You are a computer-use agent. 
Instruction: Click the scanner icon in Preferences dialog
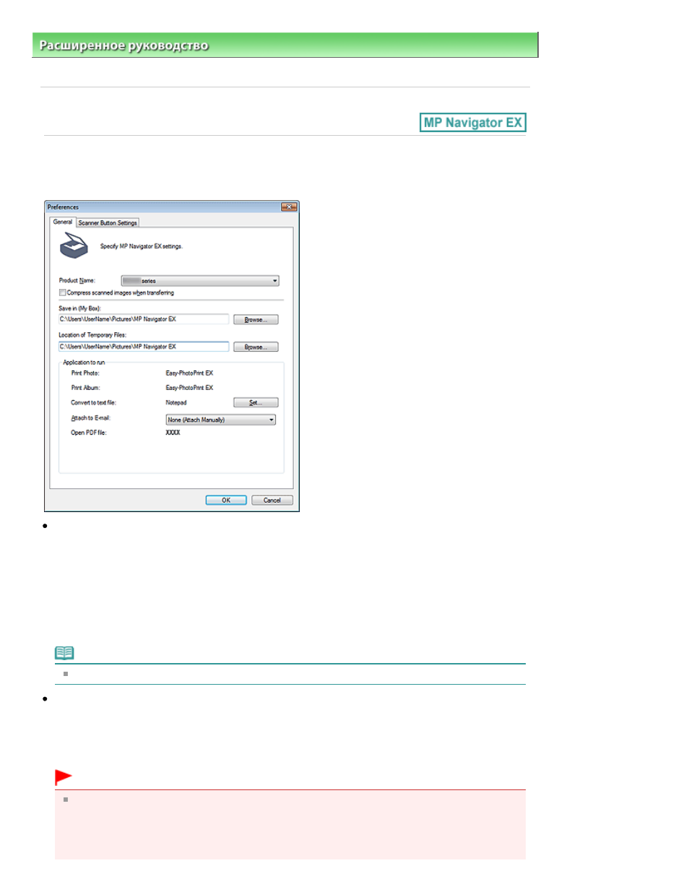[74, 246]
